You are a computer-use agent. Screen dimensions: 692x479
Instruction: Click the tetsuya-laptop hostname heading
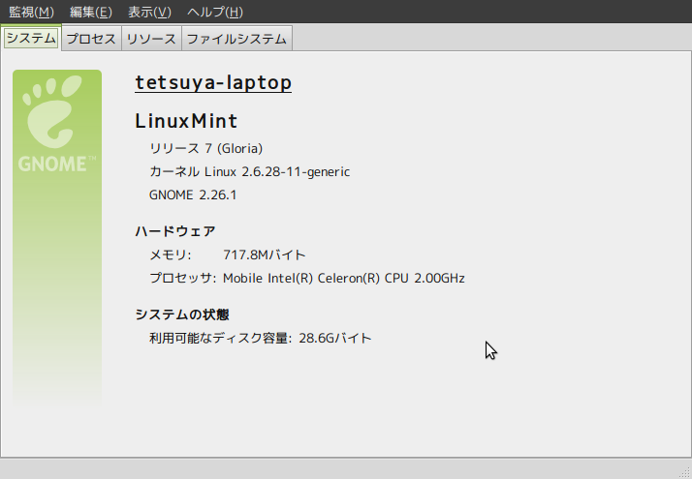pyautogui.click(x=213, y=83)
